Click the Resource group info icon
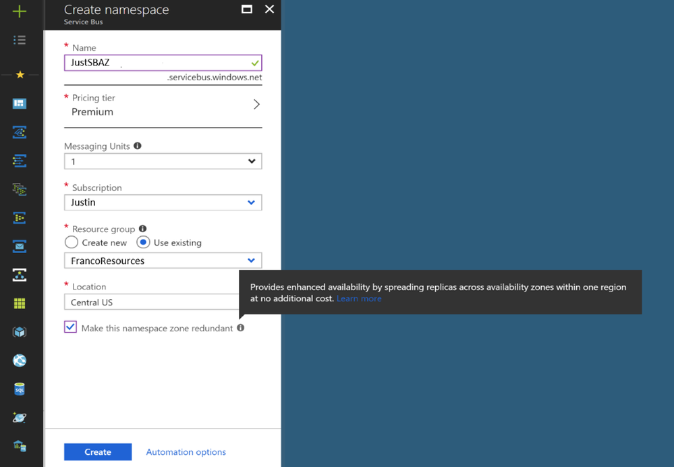Image resolution: width=674 pixels, height=467 pixels. (x=143, y=229)
